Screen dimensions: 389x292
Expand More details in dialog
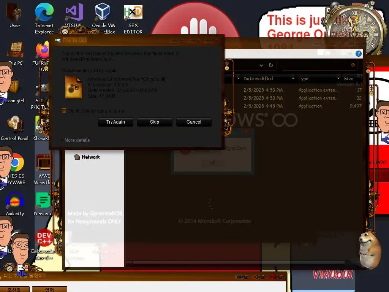pyautogui.click(x=76, y=140)
